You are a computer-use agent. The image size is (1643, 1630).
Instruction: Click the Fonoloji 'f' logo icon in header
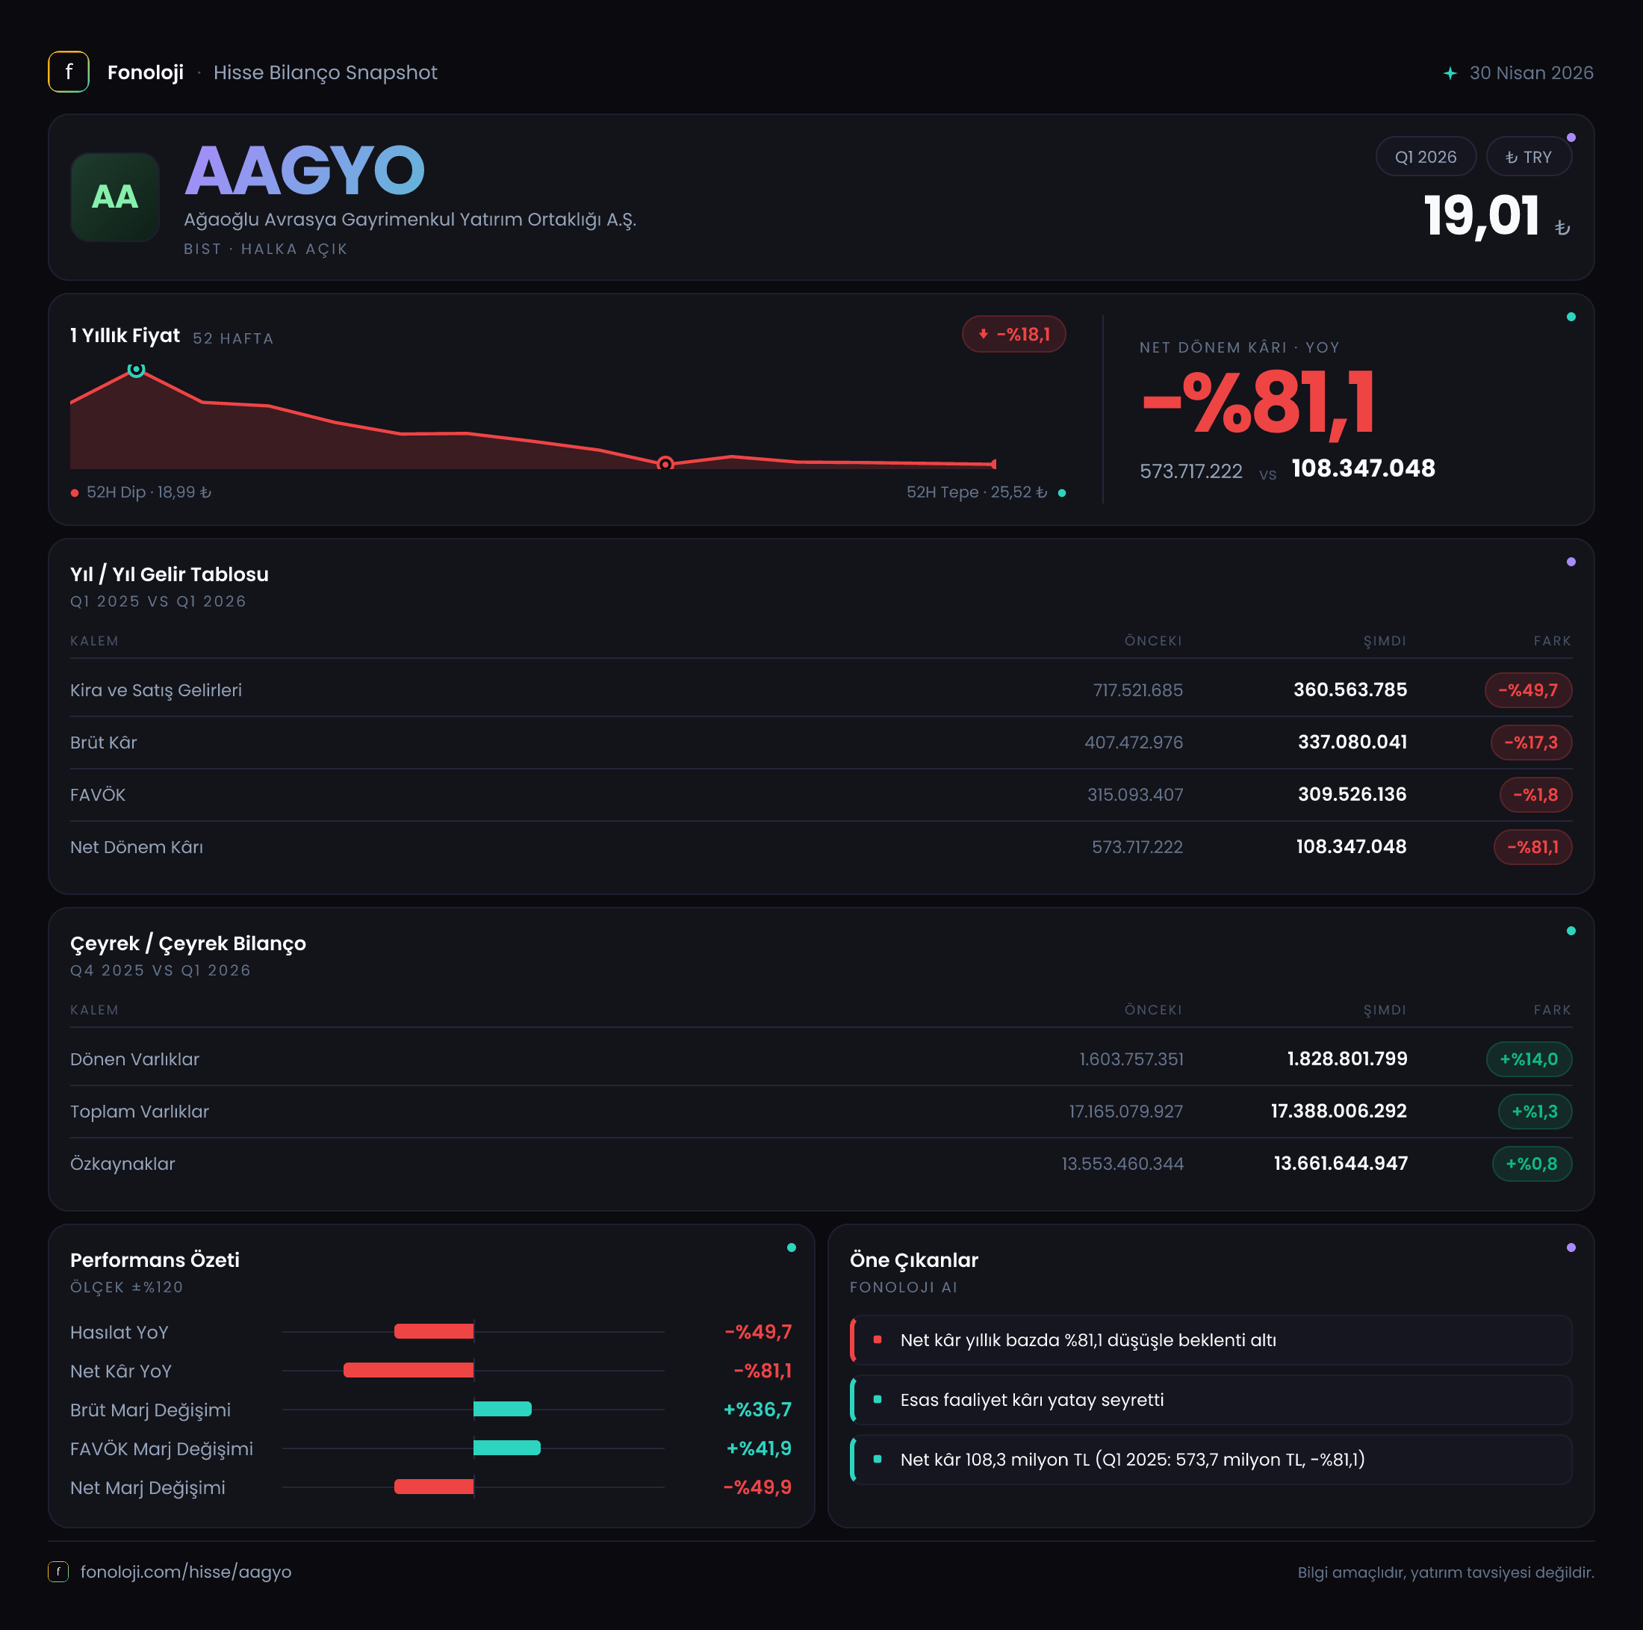point(69,72)
